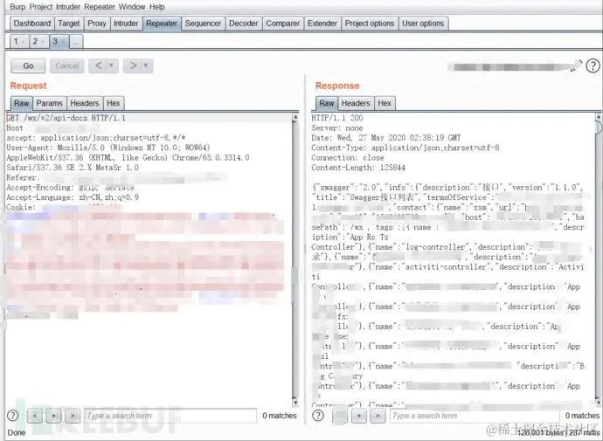
Task: Focus the response search term field
Action: click(x=475, y=416)
